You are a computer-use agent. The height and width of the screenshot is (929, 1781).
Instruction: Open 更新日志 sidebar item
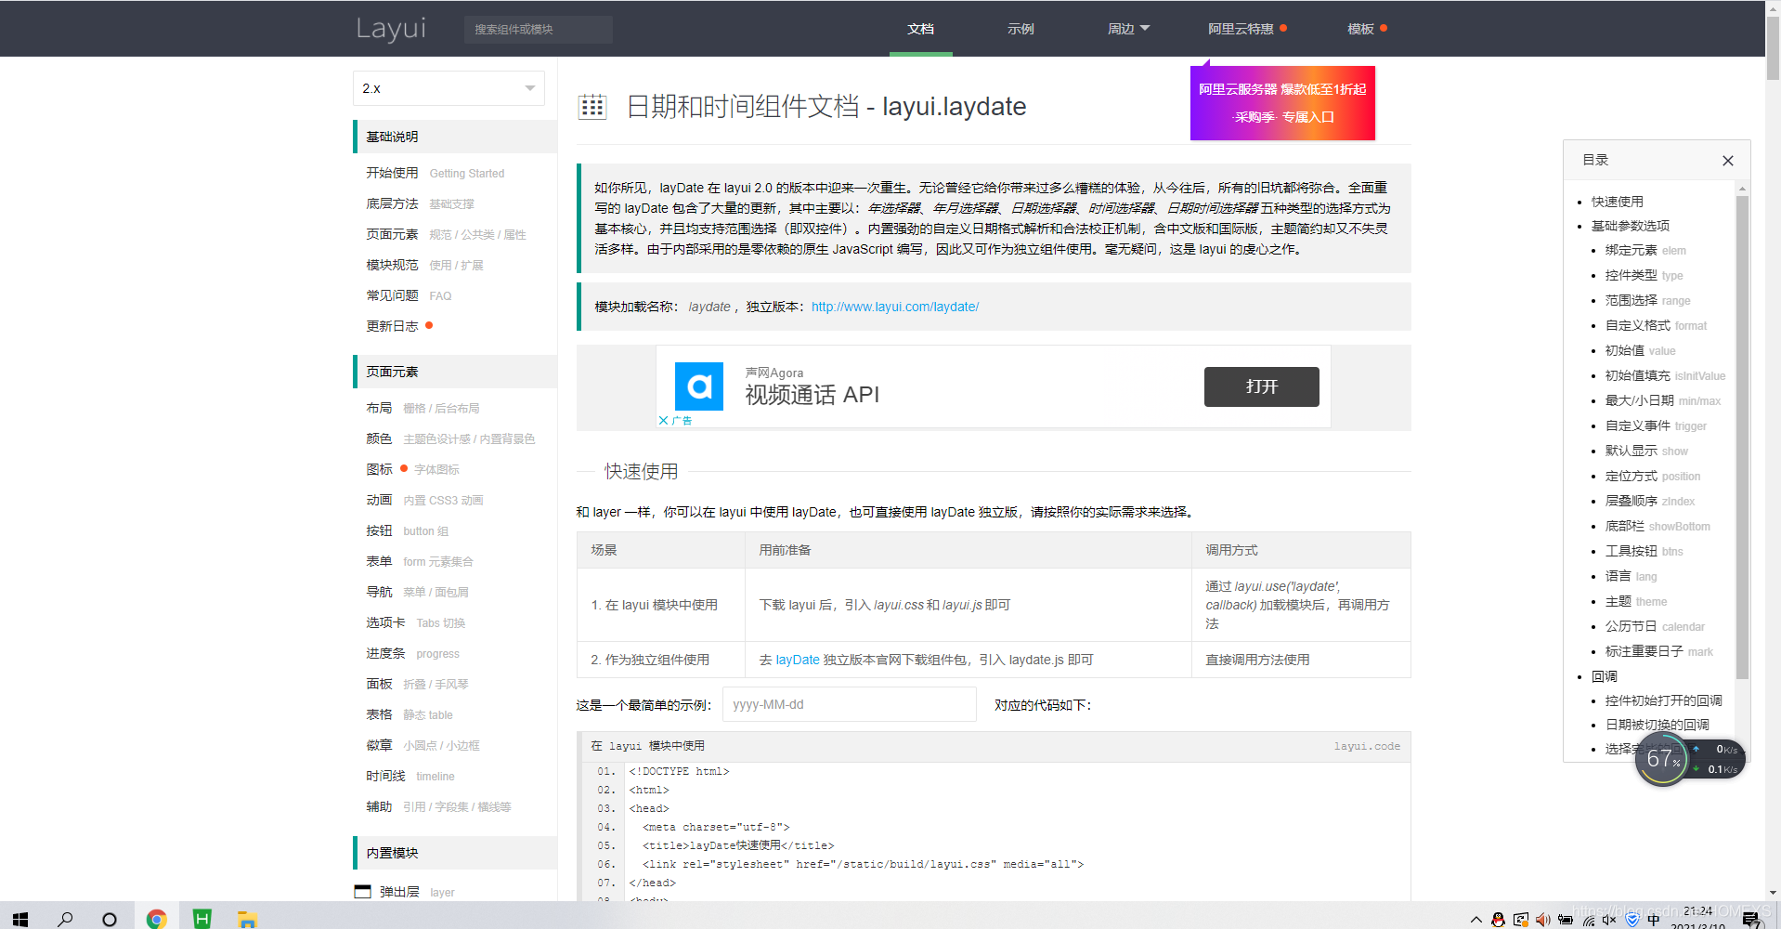(399, 326)
